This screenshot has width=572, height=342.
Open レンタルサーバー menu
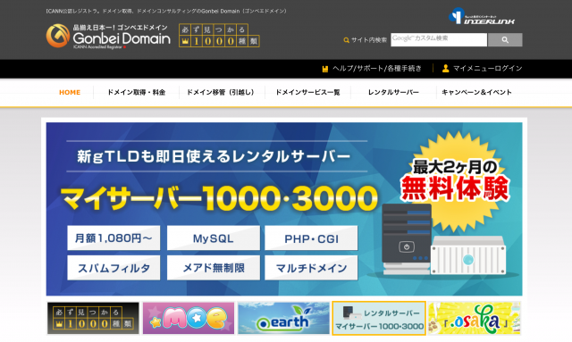[393, 92]
